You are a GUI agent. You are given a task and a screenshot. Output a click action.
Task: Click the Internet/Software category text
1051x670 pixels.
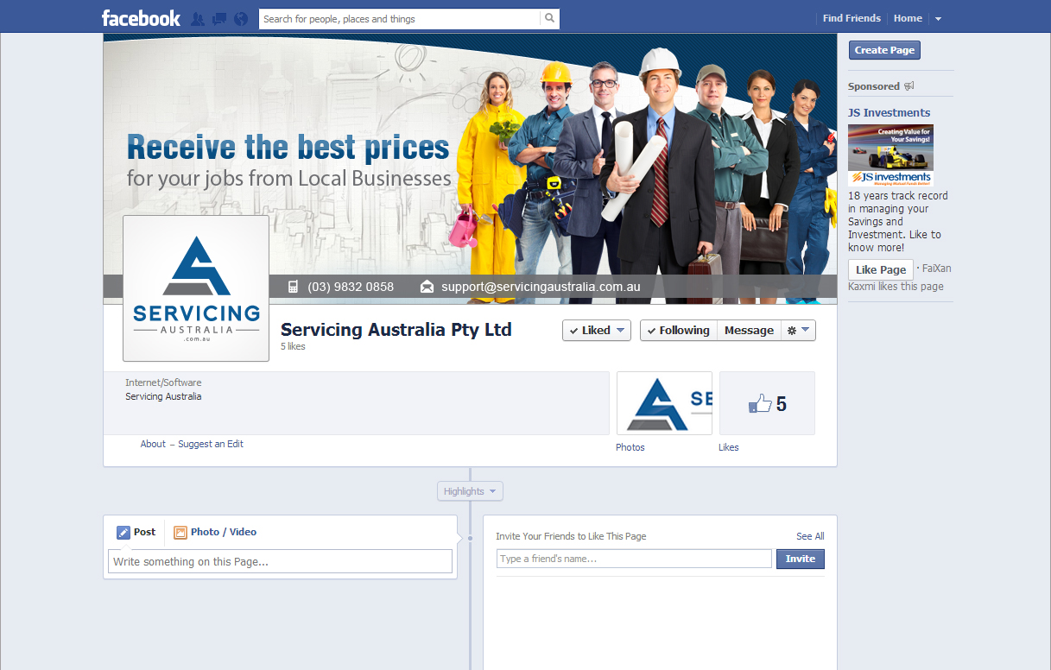point(163,382)
